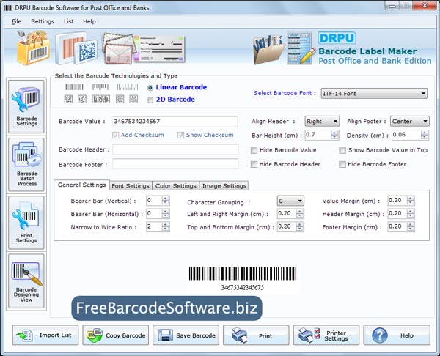Focus the Barcode Header input field
This screenshot has width=440, height=356.
[x=175, y=149]
